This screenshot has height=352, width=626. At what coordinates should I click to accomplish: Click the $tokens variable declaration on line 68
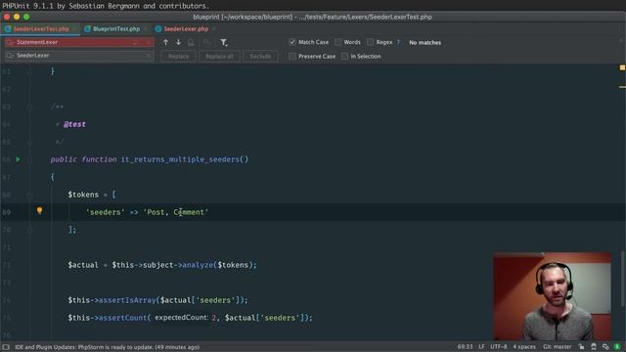pos(83,195)
